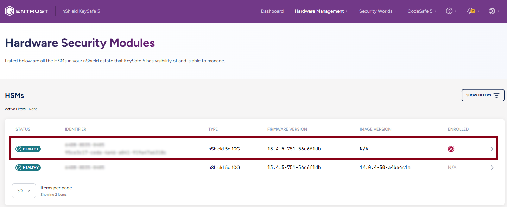Expand second HSM row with chevron arrow
This screenshot has height=207, width=507.
[492, 168]
